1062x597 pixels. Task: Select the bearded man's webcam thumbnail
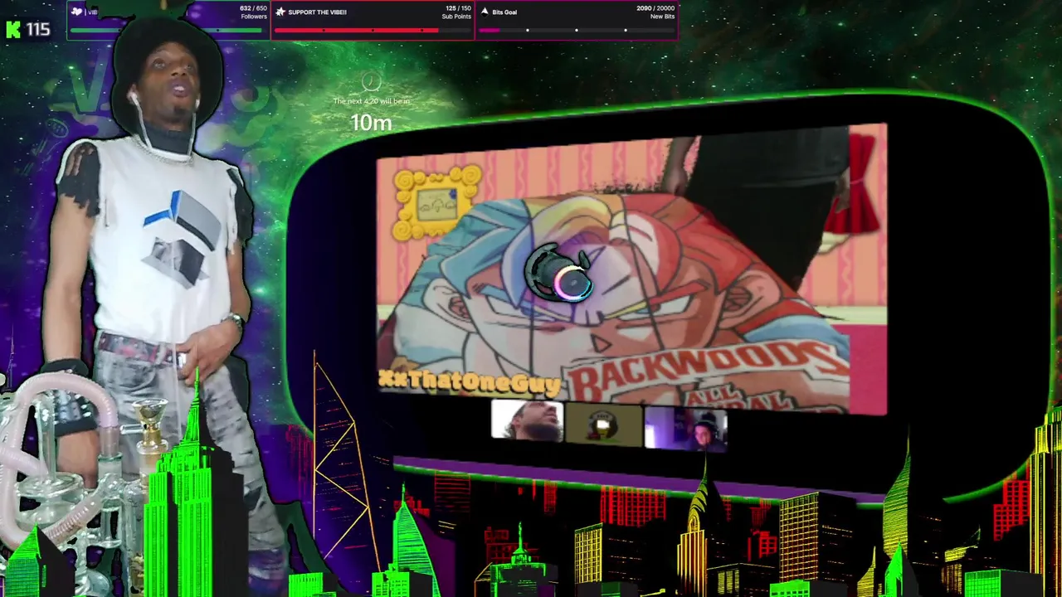(x=528, y=420)
